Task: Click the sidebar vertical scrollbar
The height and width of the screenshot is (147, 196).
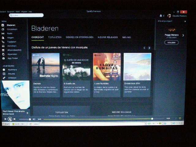Action: tap(28, 39)
